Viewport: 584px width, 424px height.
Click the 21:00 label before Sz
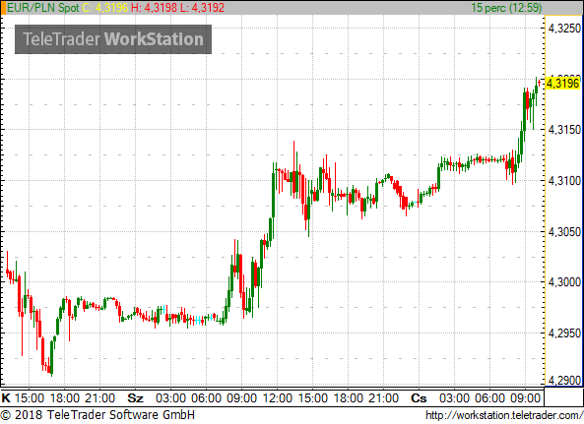[99, 398]
